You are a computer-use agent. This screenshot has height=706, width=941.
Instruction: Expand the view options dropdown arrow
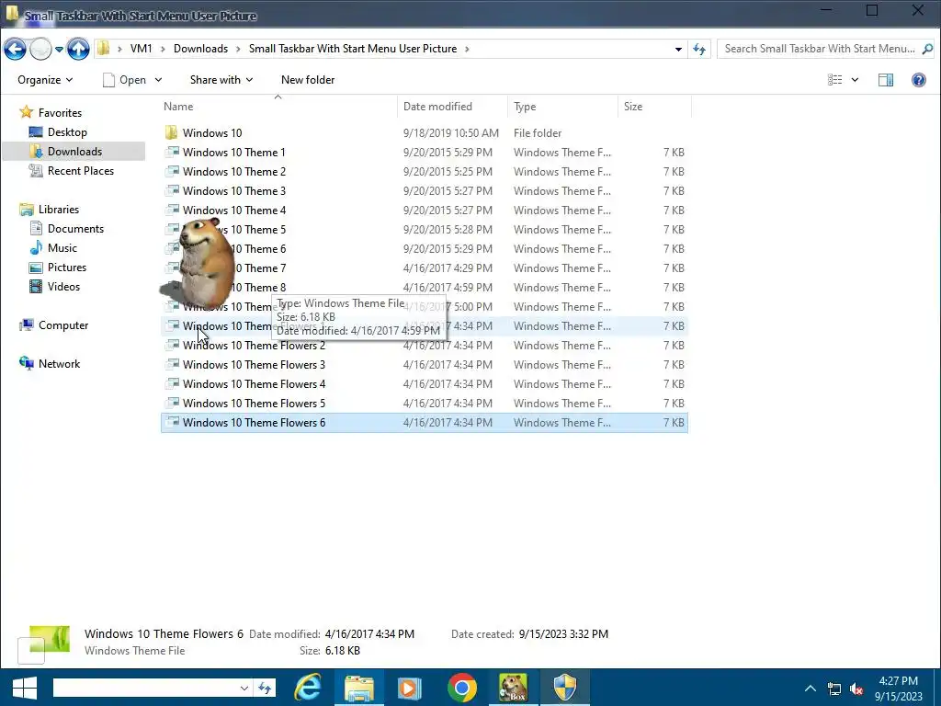855,80
